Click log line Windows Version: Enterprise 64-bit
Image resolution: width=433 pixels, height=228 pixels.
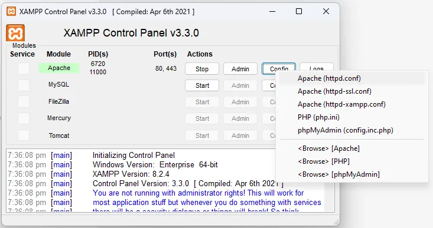point(155,165)
